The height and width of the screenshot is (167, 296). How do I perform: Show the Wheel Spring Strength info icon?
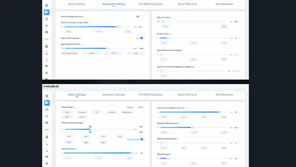tap(178, 139)
